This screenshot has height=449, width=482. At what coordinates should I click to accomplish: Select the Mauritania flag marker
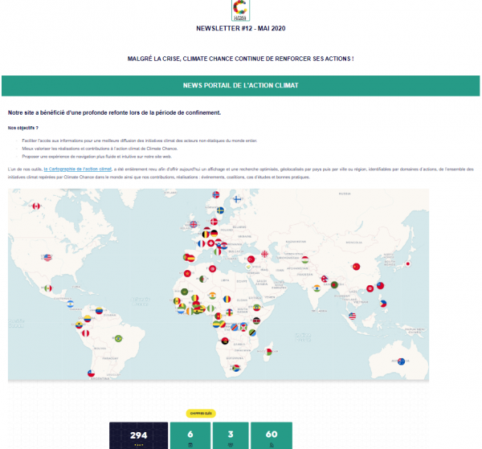(x=185, y=292)
